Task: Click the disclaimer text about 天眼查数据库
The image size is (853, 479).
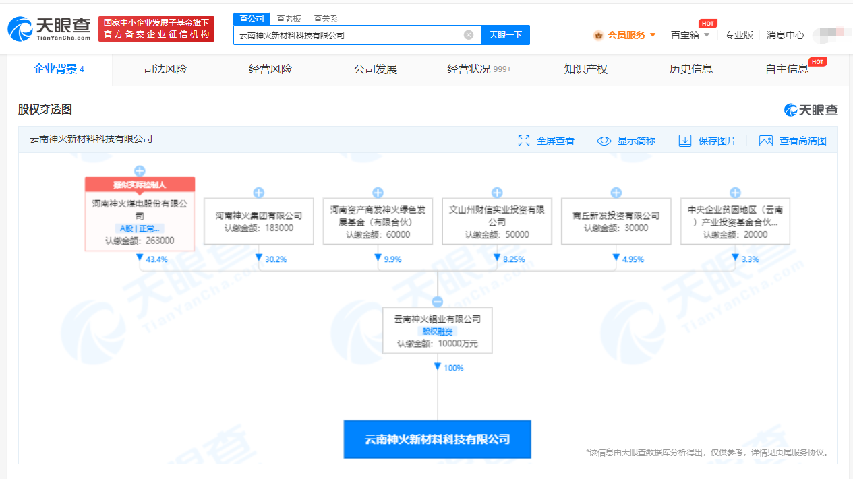Action: point(708,453)
